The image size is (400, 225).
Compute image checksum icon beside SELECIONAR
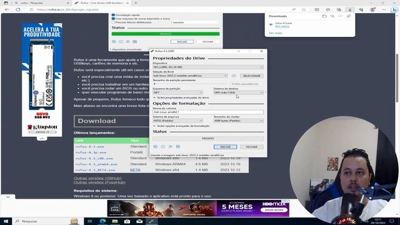(x=234, y=76)
